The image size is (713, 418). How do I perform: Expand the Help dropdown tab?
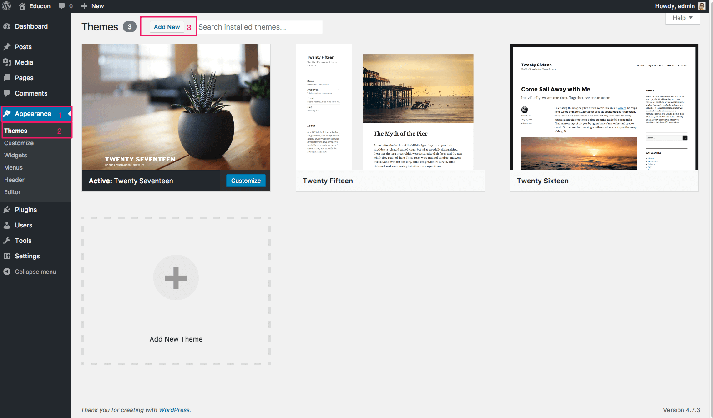683,18
